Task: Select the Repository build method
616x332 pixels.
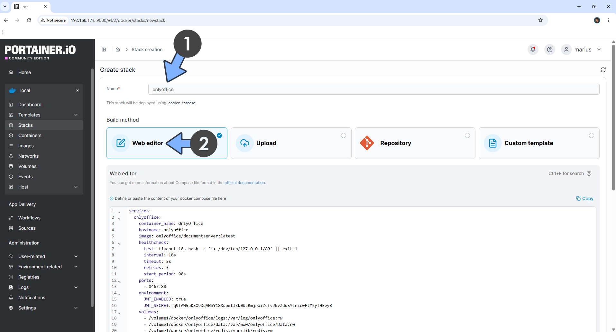Action: coord(415,143)
